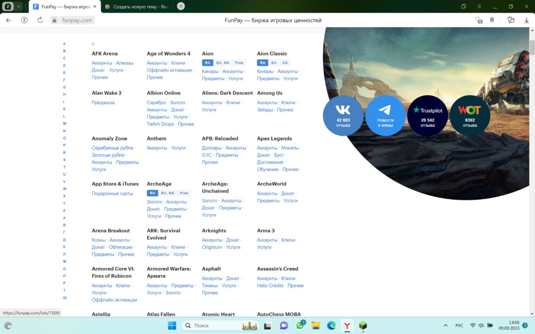Open the Windows Start menu
Viewport: 535px width, 334px height.
[172, 325]
